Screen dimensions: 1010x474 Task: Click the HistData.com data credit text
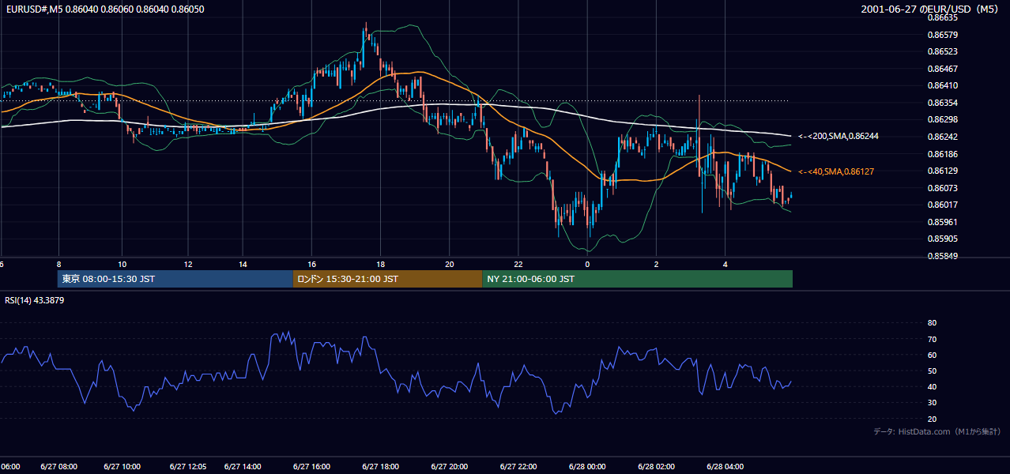pos(937,431)
